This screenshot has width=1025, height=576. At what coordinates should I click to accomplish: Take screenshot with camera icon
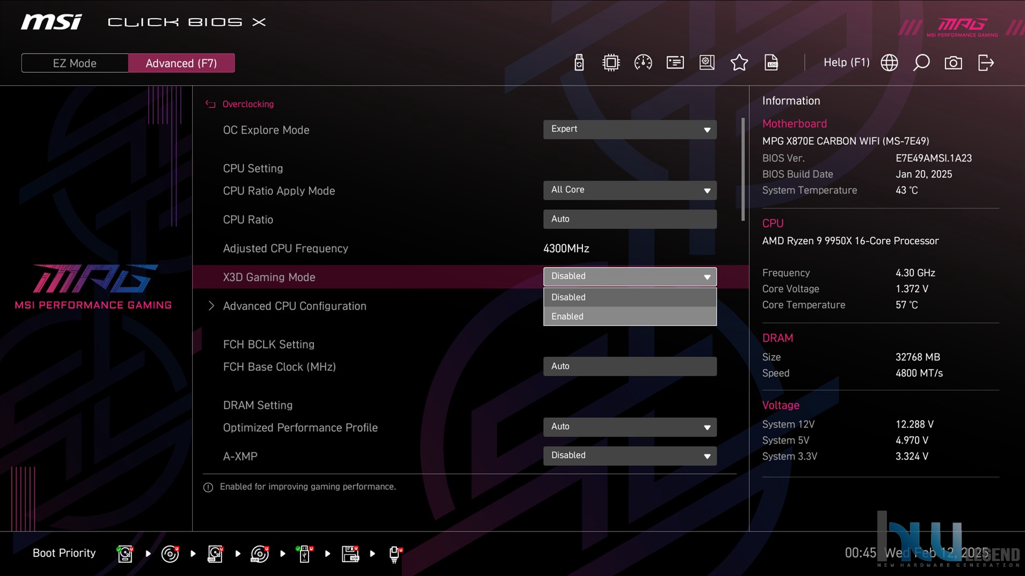953,63
